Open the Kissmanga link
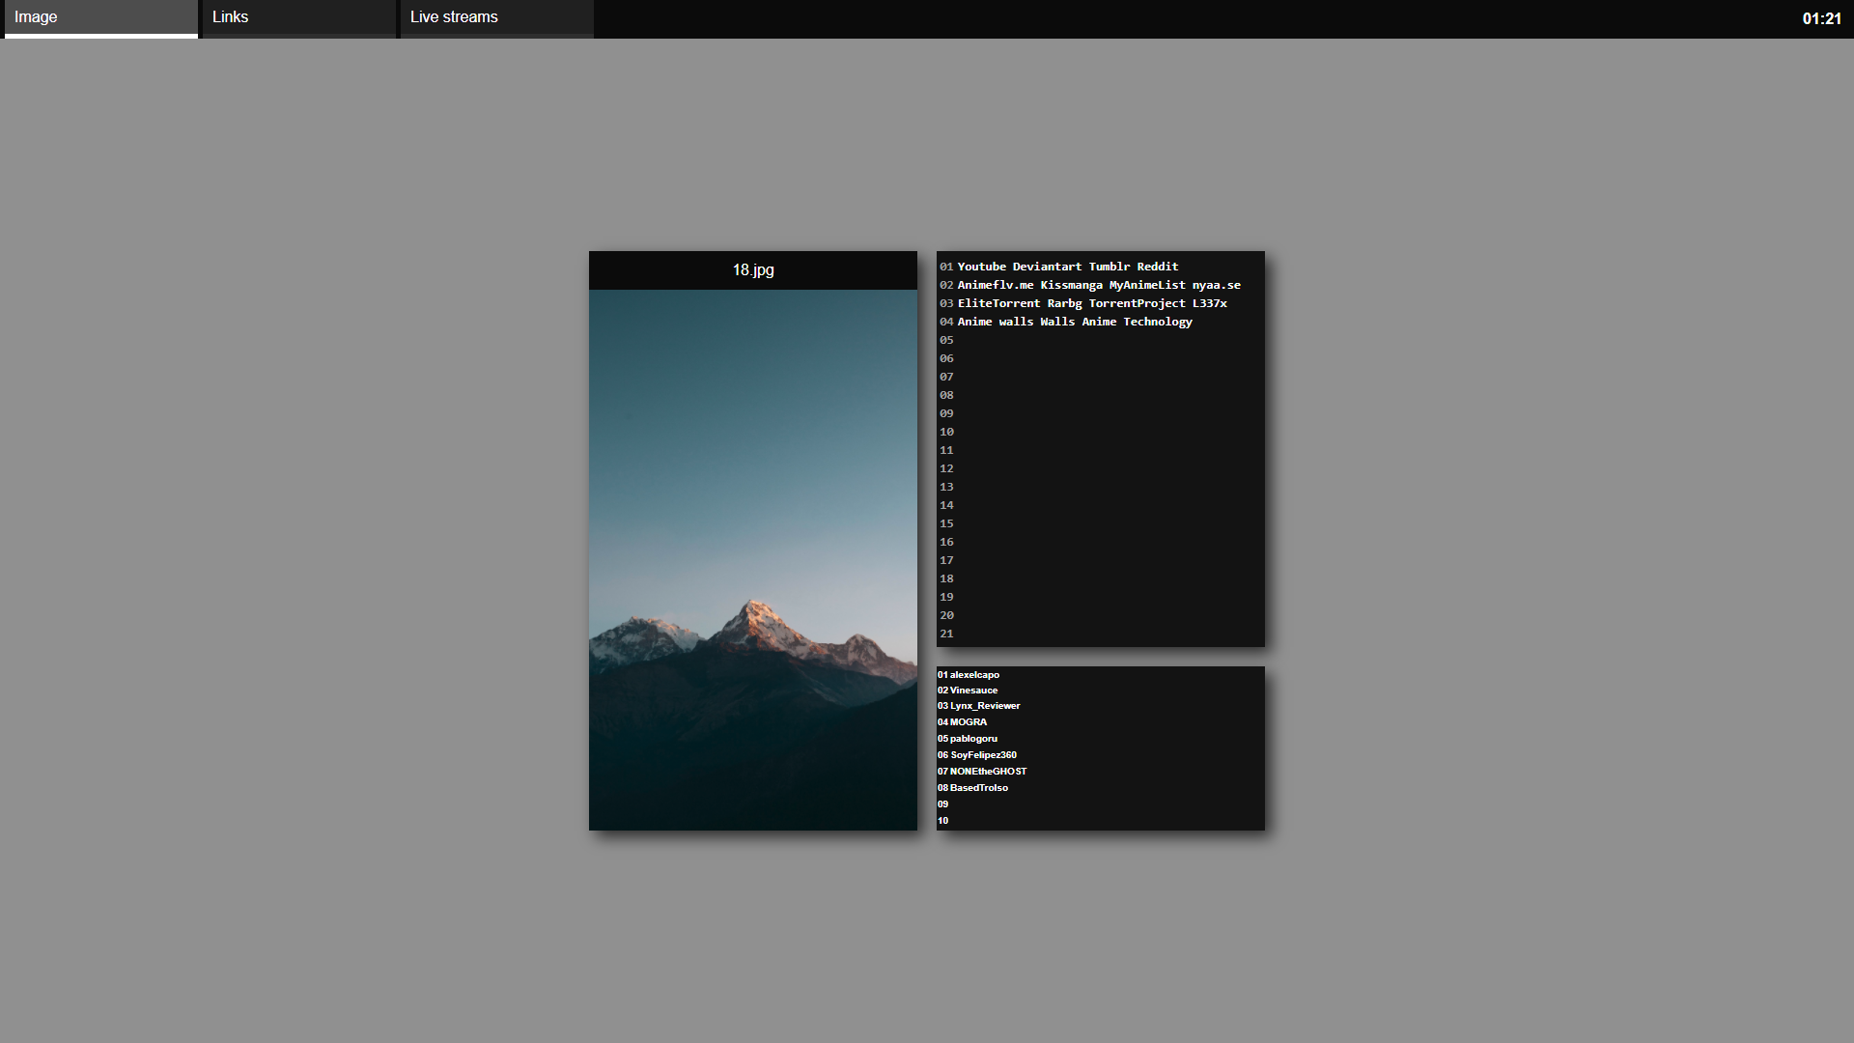 pyautogui.click(x=1071, y=285)
